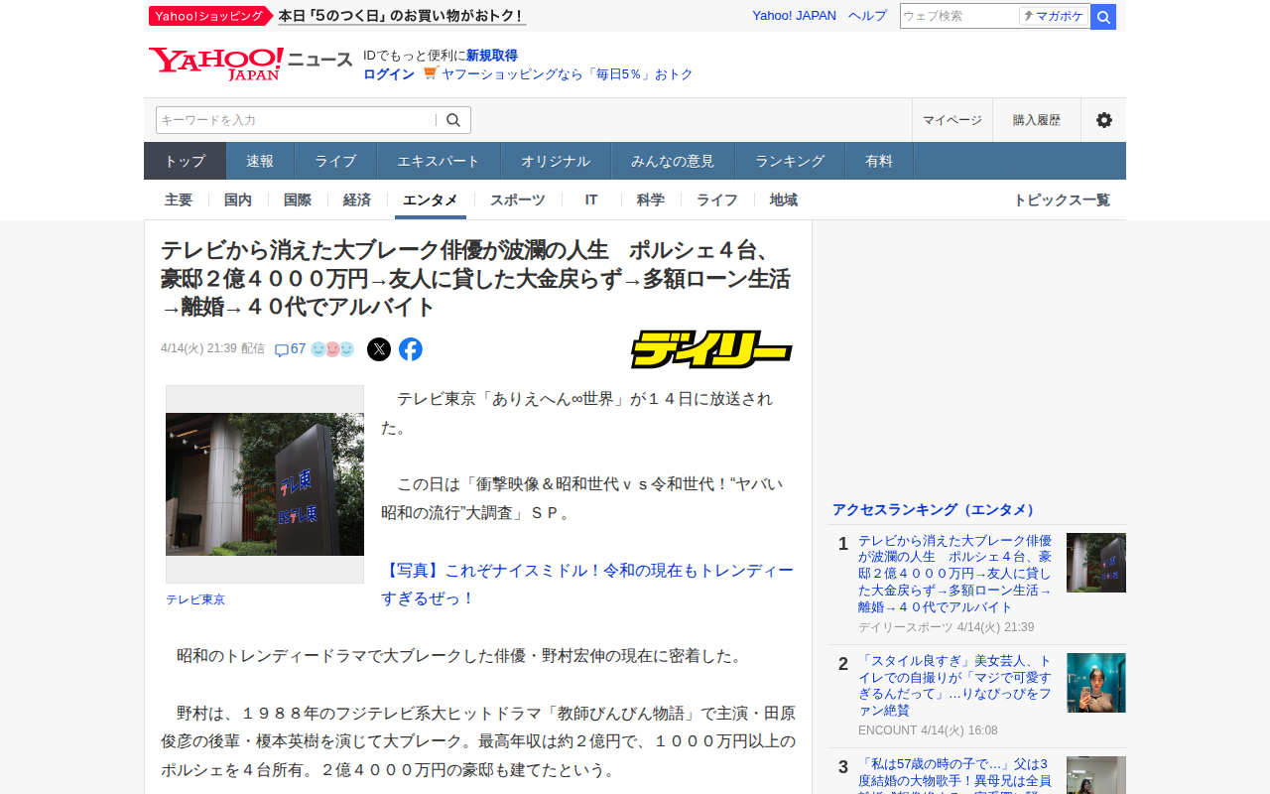Open the 有料 tab

(879, 161)
